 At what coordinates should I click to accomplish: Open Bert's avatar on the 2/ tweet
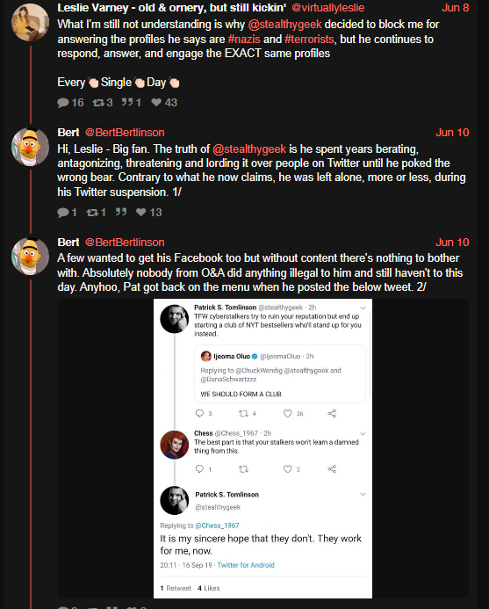coord(30,257)
